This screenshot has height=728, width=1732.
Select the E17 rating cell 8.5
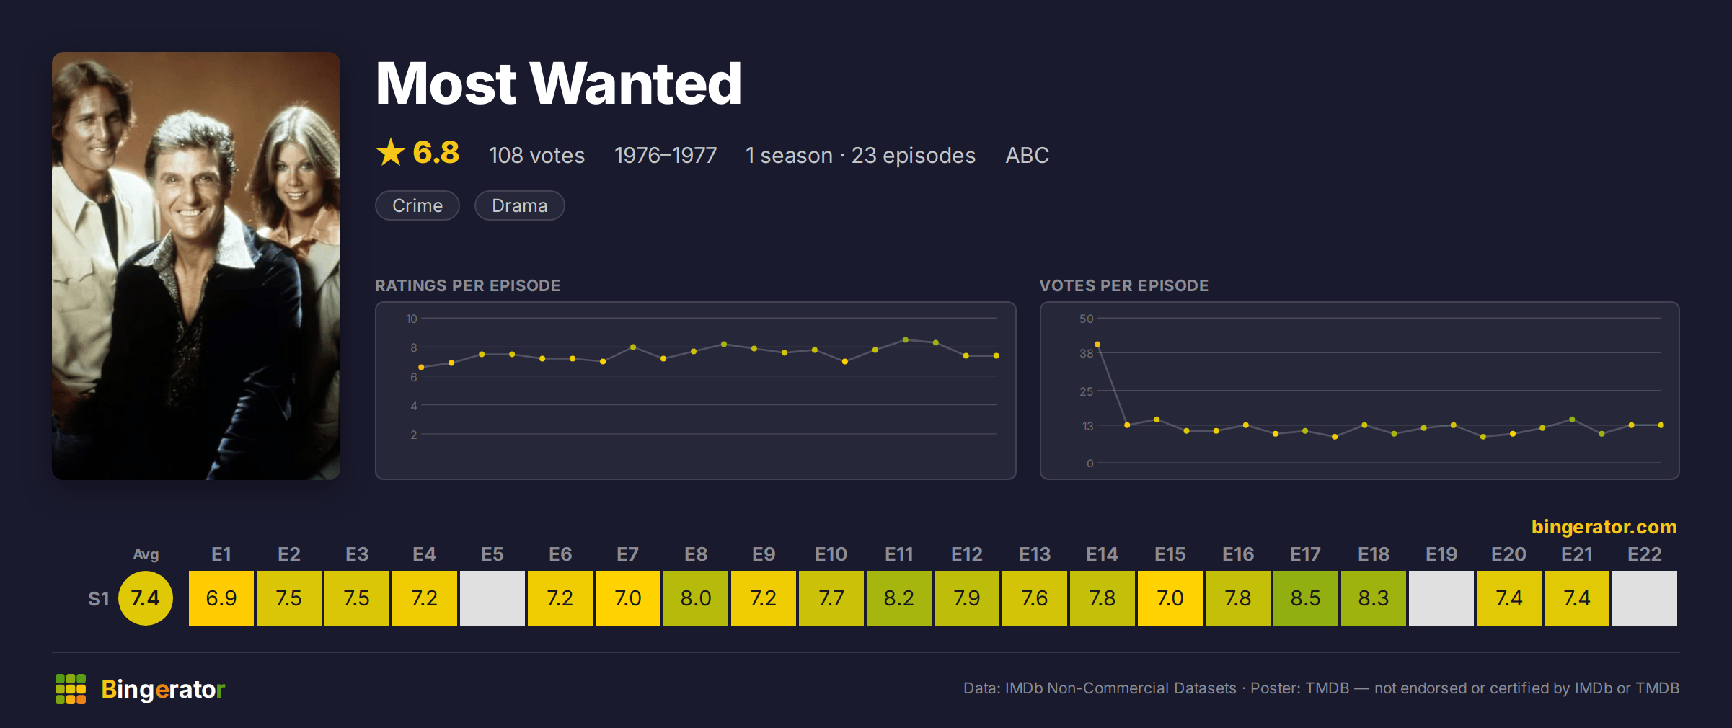coord(1306,598)
